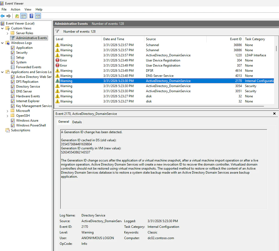This screenshot has width=279, height=251.
Task: Click error icon on Event ID 304 row
Action: click(x=57, y=60)
